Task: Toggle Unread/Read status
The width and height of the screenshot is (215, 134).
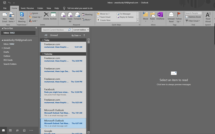Action: click(x=171, y=17)
